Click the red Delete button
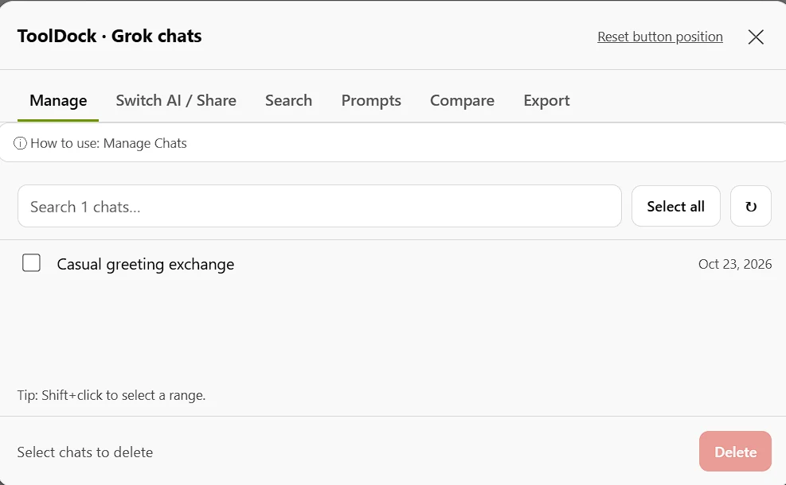This screenshot has height=485, width=786. point(735,452)
